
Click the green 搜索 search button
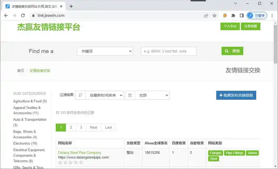pyautogui.click(x=232, y=51)
